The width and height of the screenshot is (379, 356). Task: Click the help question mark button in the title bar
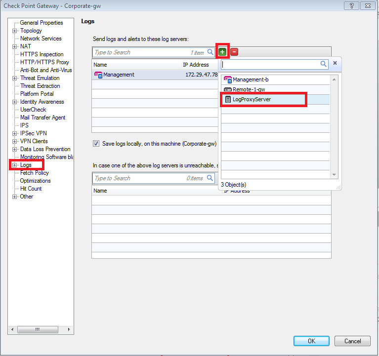pyautogui.click(x=352, y=5)
